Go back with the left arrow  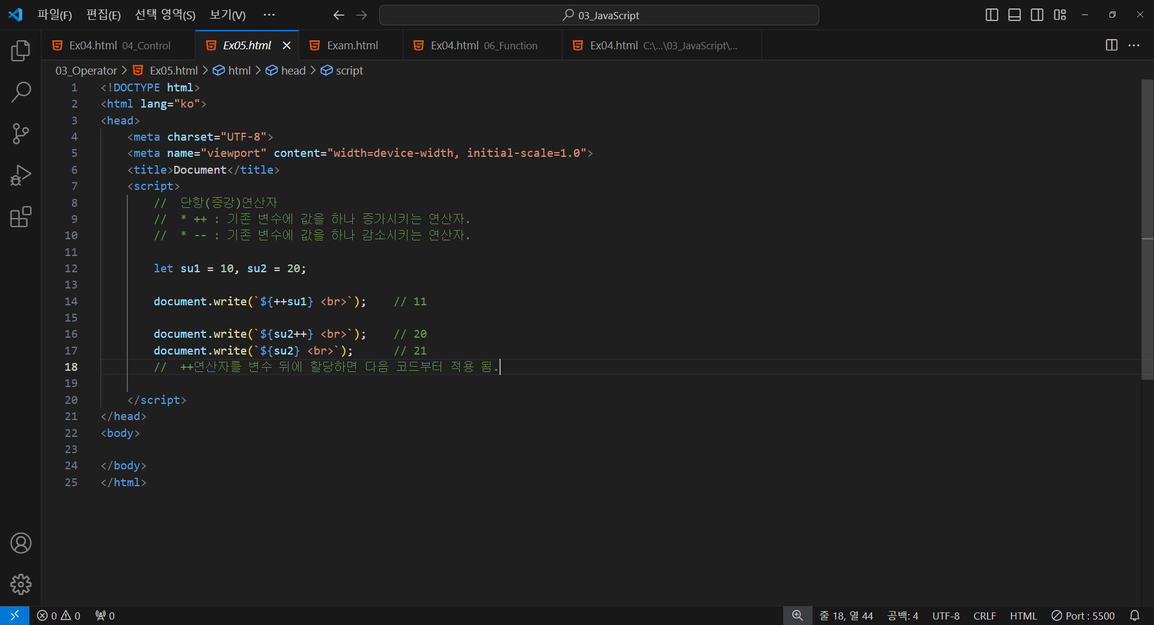pos(338,15)
